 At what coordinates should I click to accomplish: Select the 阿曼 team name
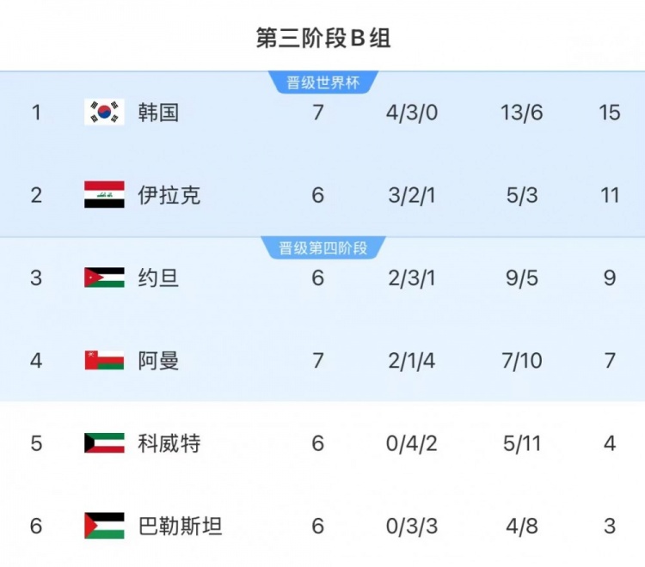coord(158,360)
